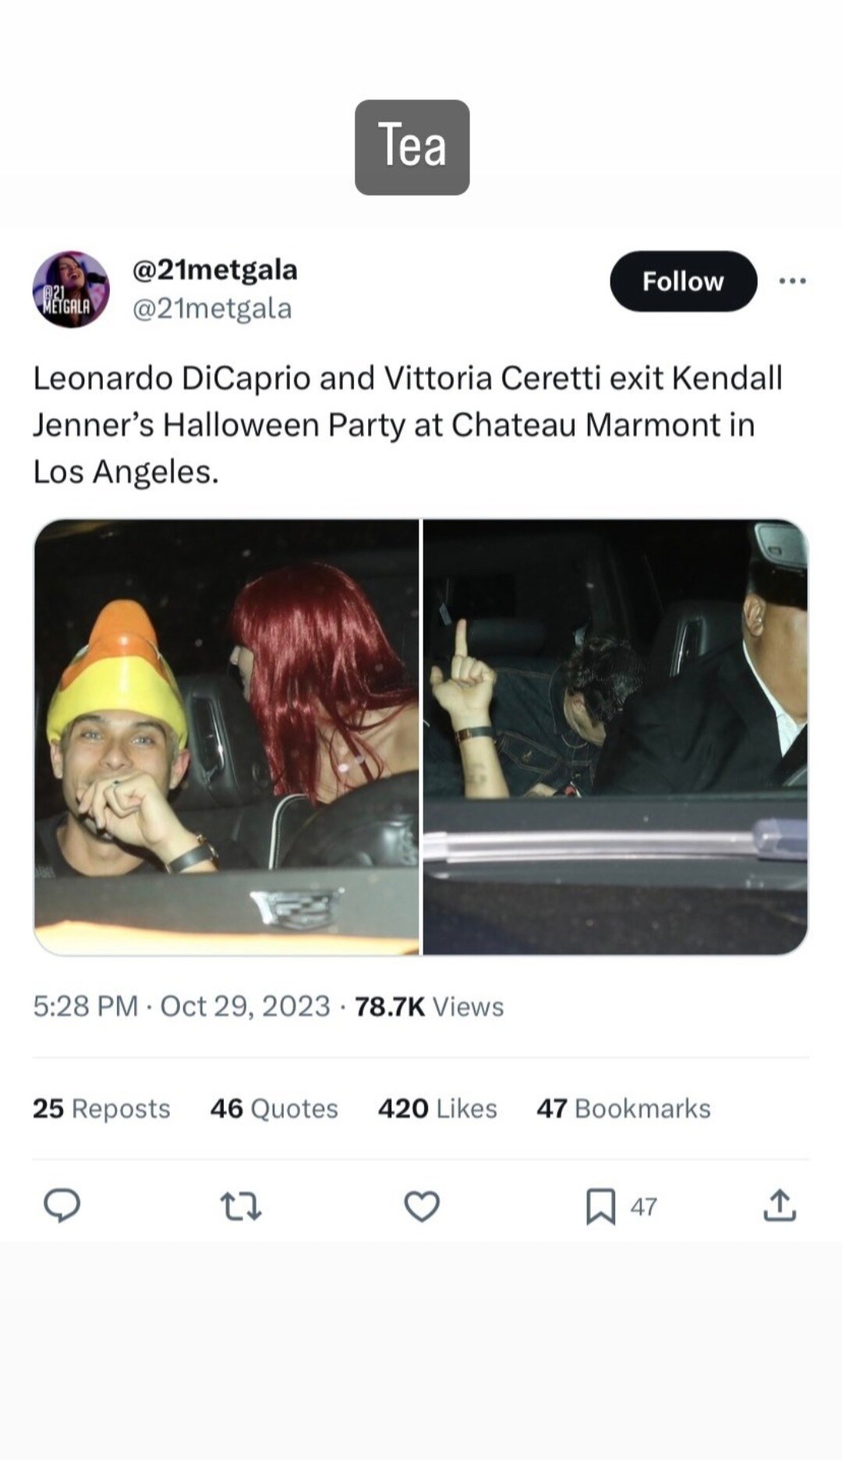Click the 5:28 PM Oct 29, 2023 timestamp
This screenshot has width=842, height=1460.
(x=182, y=1006)
